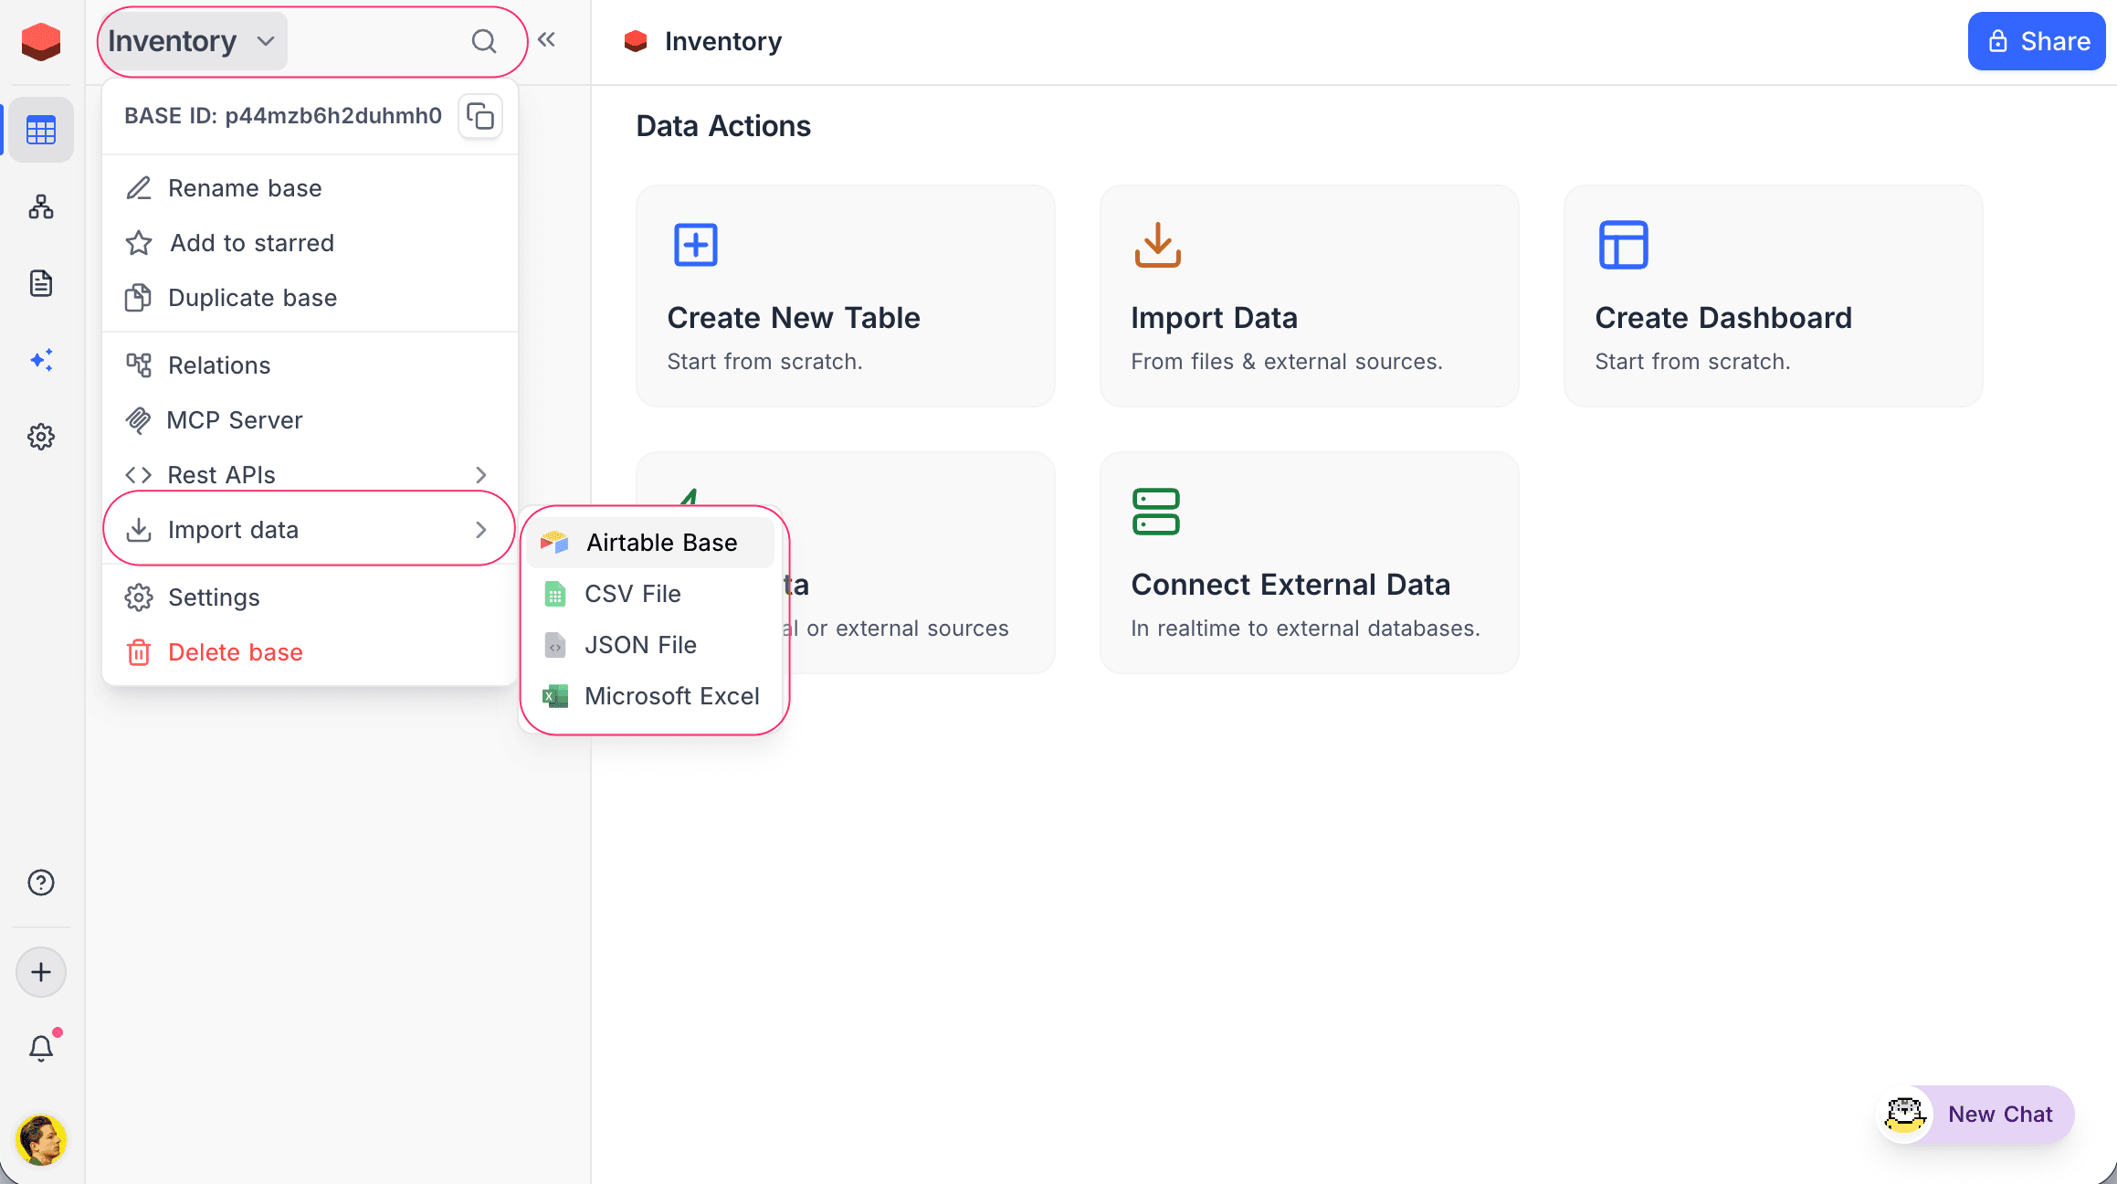Collapse the sidebar with double chevron
The image size is (2117, 1184).
coord(546,39)
